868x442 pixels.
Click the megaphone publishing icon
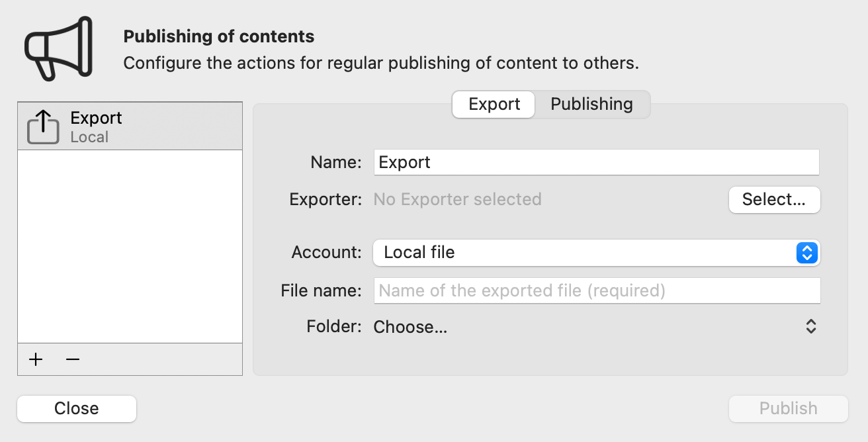pyautogui.click(x=58, y=48)
